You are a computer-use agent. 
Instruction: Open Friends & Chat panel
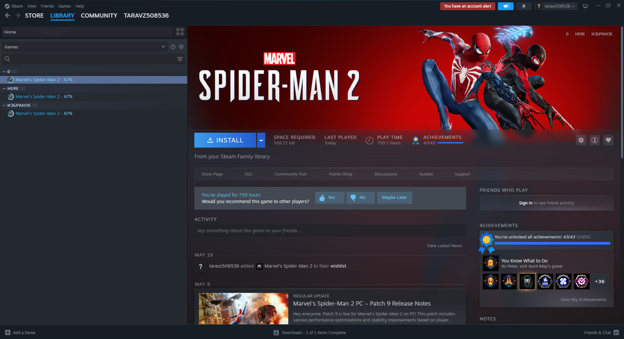click(x=601, y=333)
